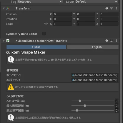Click the Position Z input field
The image size is (123, 123).
point(109,14)
